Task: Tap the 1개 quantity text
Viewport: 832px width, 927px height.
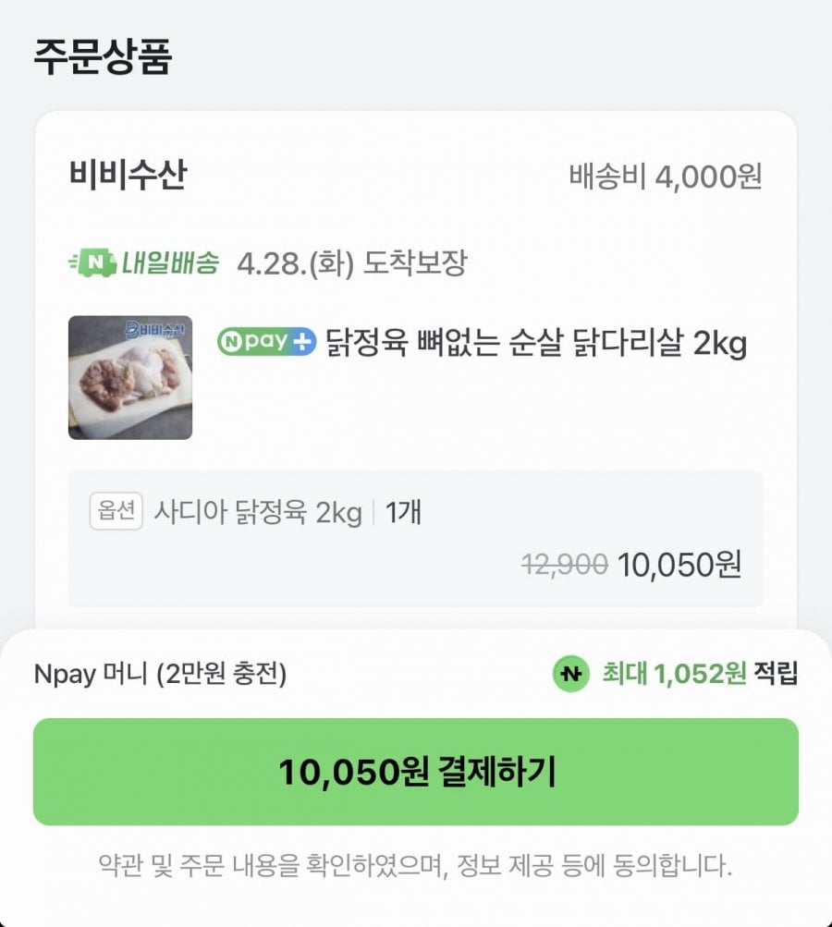Action: click(402, 513)
